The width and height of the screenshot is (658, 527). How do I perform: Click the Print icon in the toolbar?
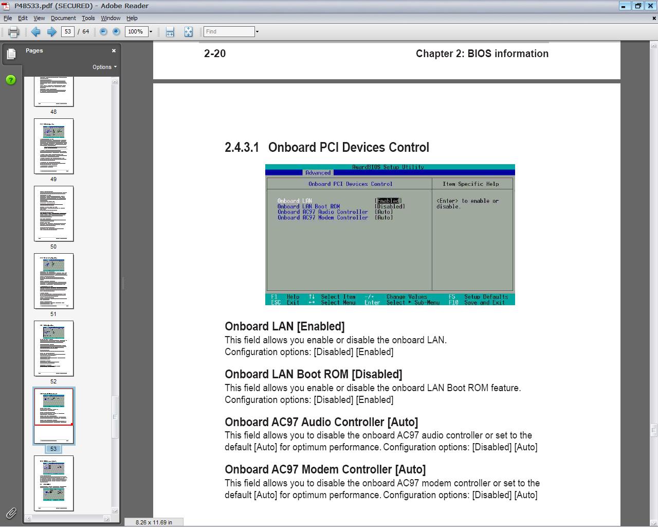pyautogui.click(x=14, y=32)
